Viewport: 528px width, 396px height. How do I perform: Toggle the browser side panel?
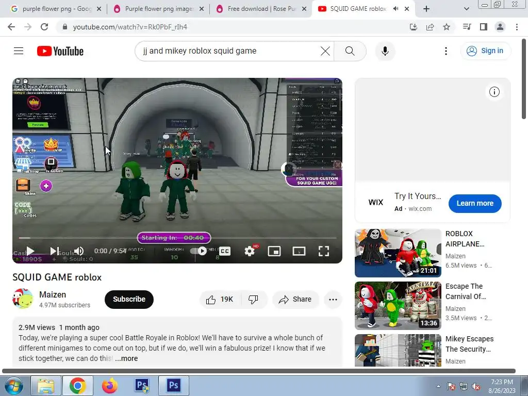pyautogui.click(x=484, y=27)
